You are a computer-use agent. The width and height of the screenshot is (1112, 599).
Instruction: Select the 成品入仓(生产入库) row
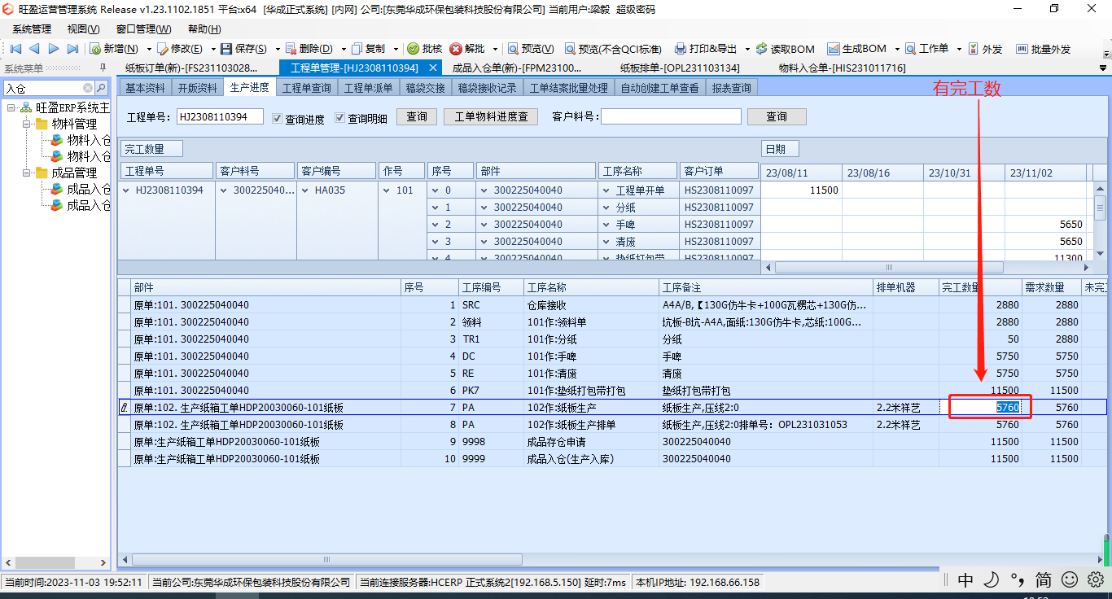click(x=612, y=459)
